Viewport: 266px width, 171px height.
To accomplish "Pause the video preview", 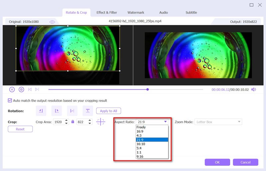I will [x=12, y=89].
